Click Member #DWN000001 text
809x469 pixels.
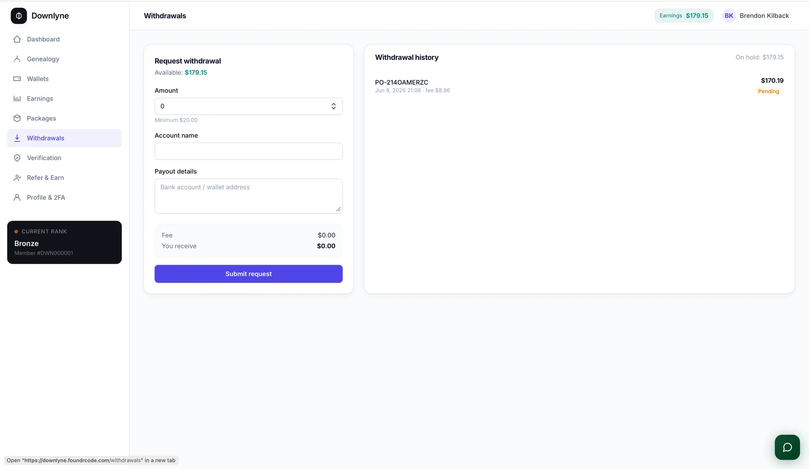tap(44, 253)
